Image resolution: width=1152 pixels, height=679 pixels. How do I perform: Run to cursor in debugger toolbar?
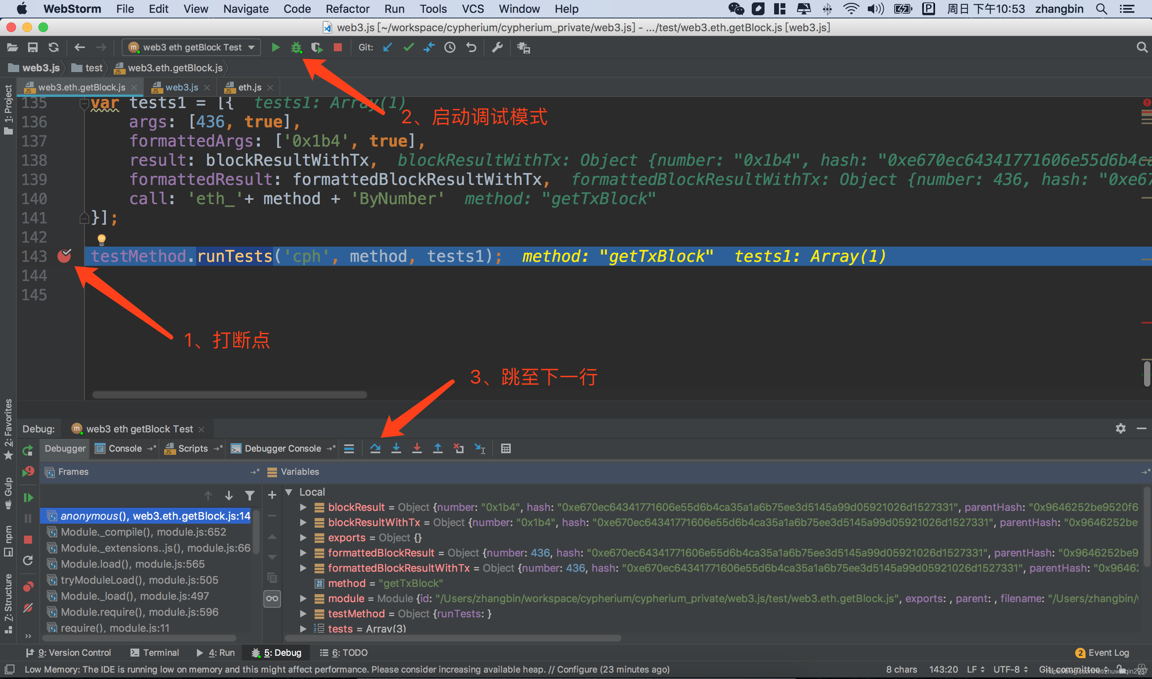(480, 448)
